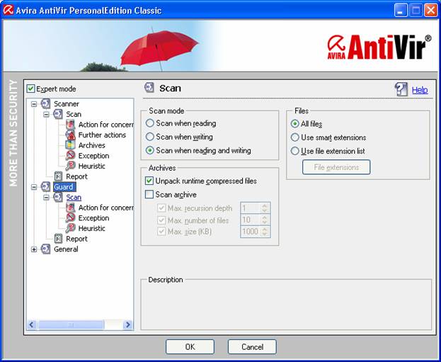Viewport: 441px width, 362px height.
Task: Click the General node icon
Action: [46, 249]
